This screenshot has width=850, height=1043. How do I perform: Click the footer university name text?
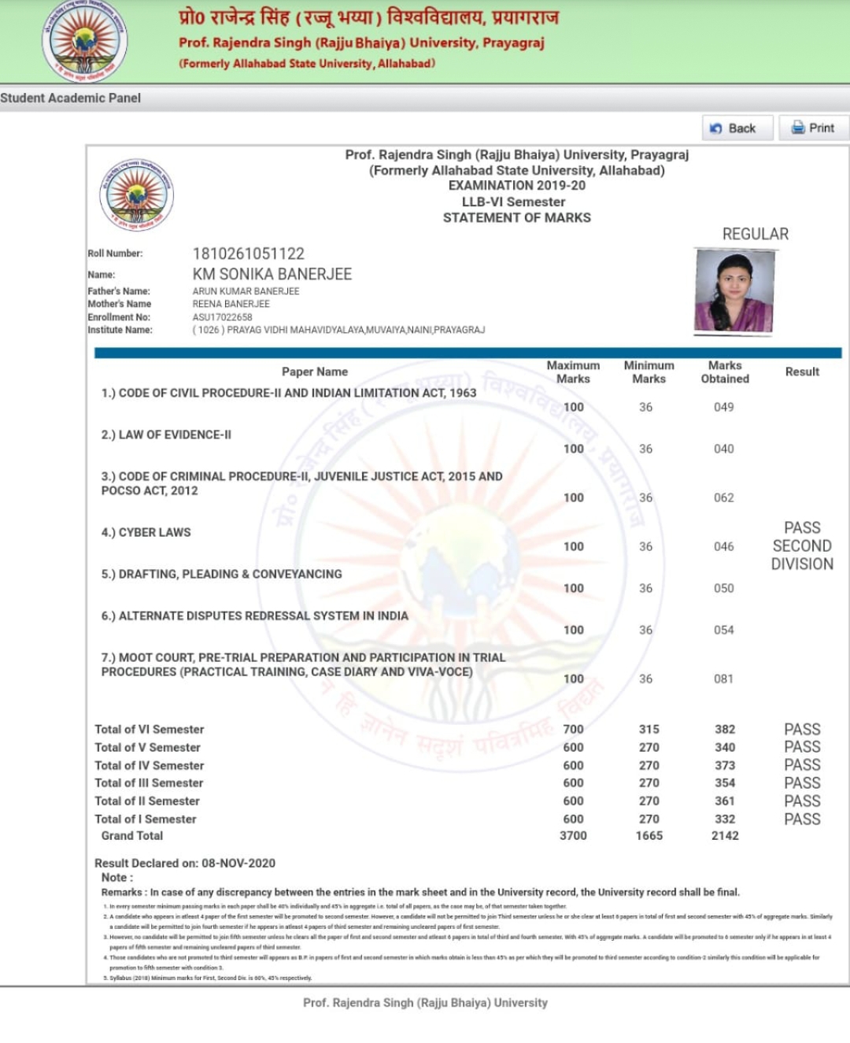click(425, 1003)
